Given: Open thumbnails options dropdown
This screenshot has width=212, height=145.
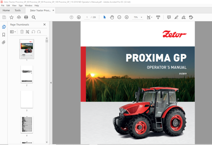Looking at the screenshot, I should tap(13, 32).
